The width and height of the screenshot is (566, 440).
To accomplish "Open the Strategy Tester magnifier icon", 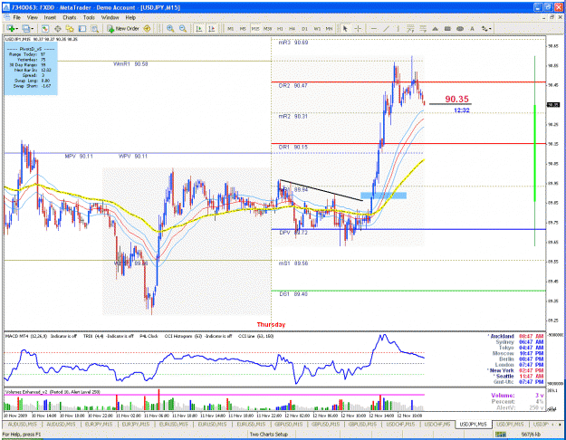I will tap(94, 28).
